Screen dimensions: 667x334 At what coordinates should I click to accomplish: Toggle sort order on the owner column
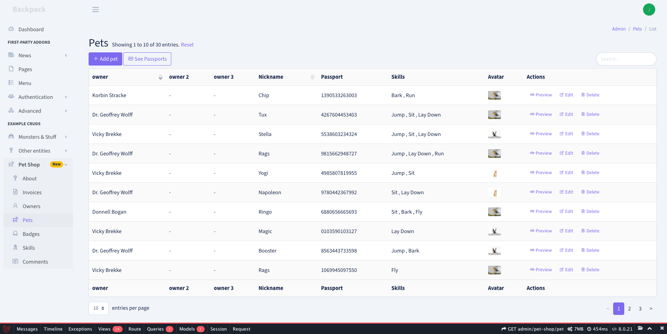tap(160, 77)
